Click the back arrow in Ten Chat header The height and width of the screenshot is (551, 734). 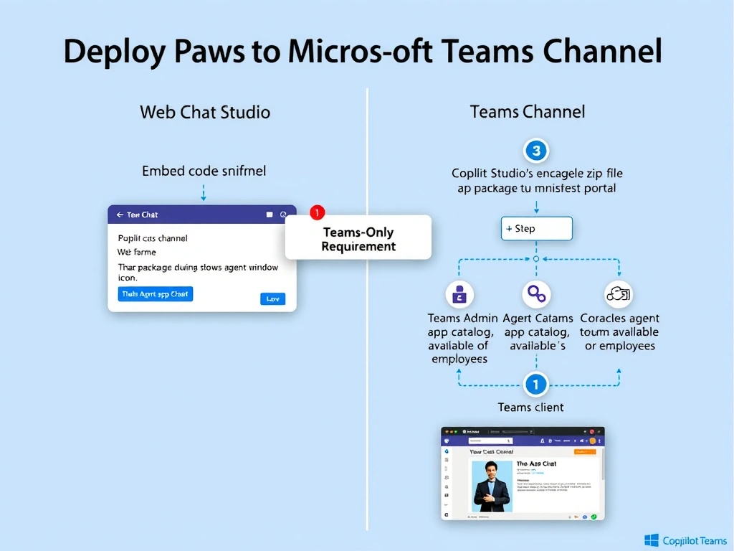click(x=120, y=215)
